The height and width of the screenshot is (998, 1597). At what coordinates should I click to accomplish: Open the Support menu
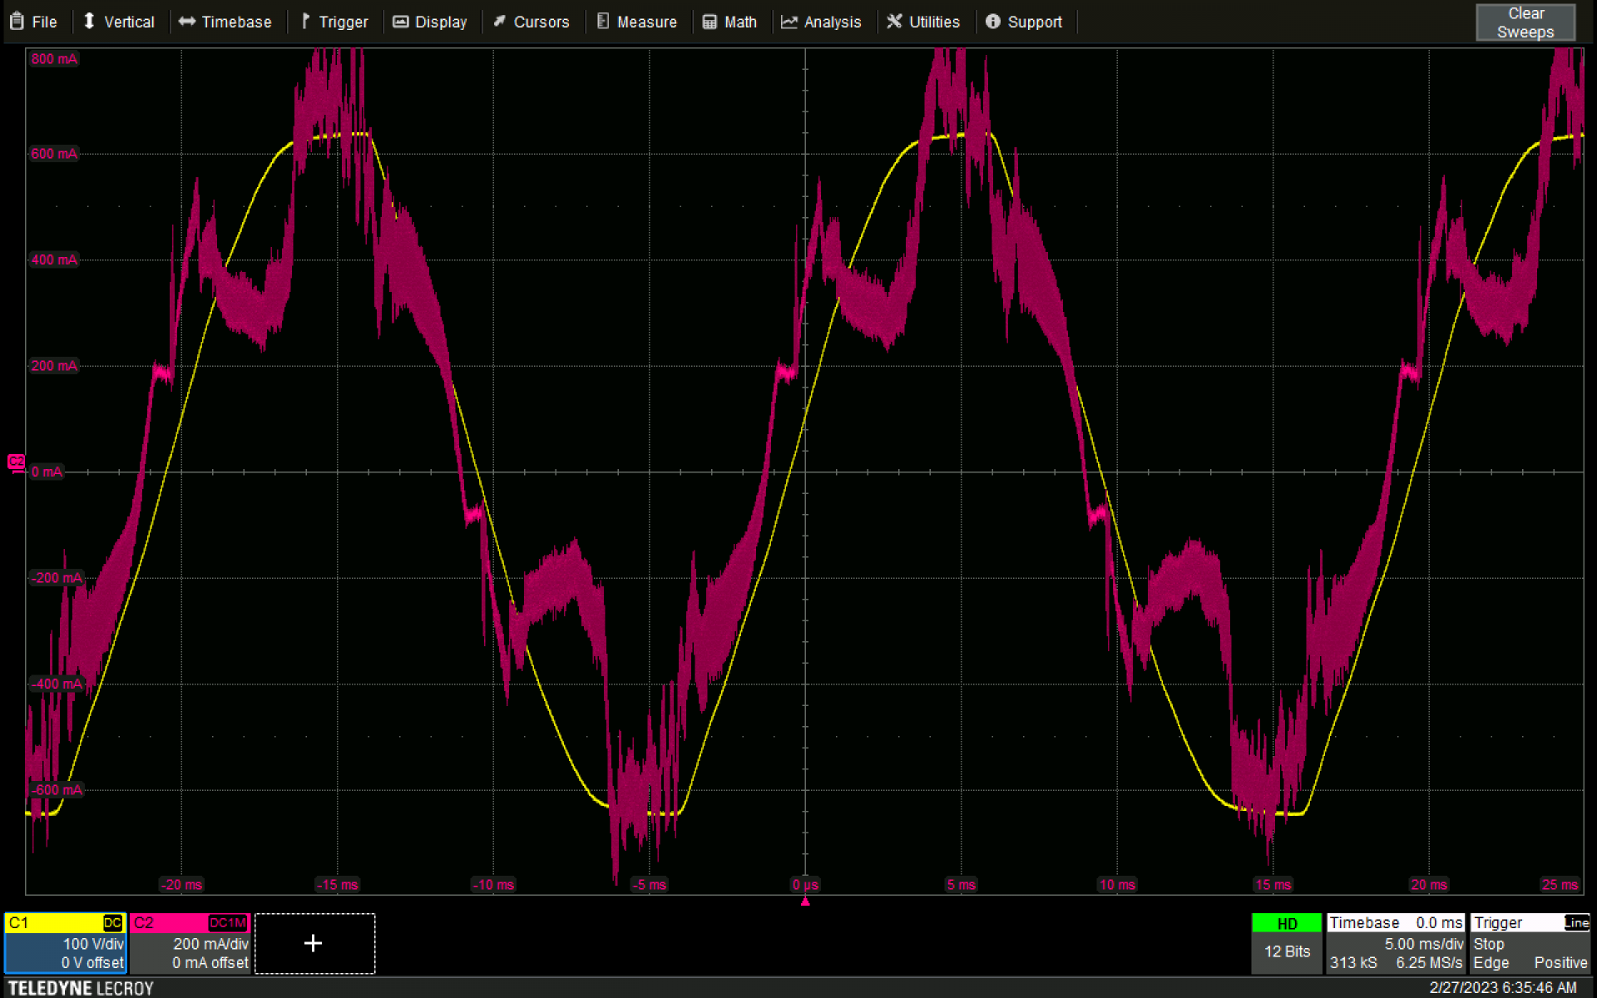[1024, 22]
